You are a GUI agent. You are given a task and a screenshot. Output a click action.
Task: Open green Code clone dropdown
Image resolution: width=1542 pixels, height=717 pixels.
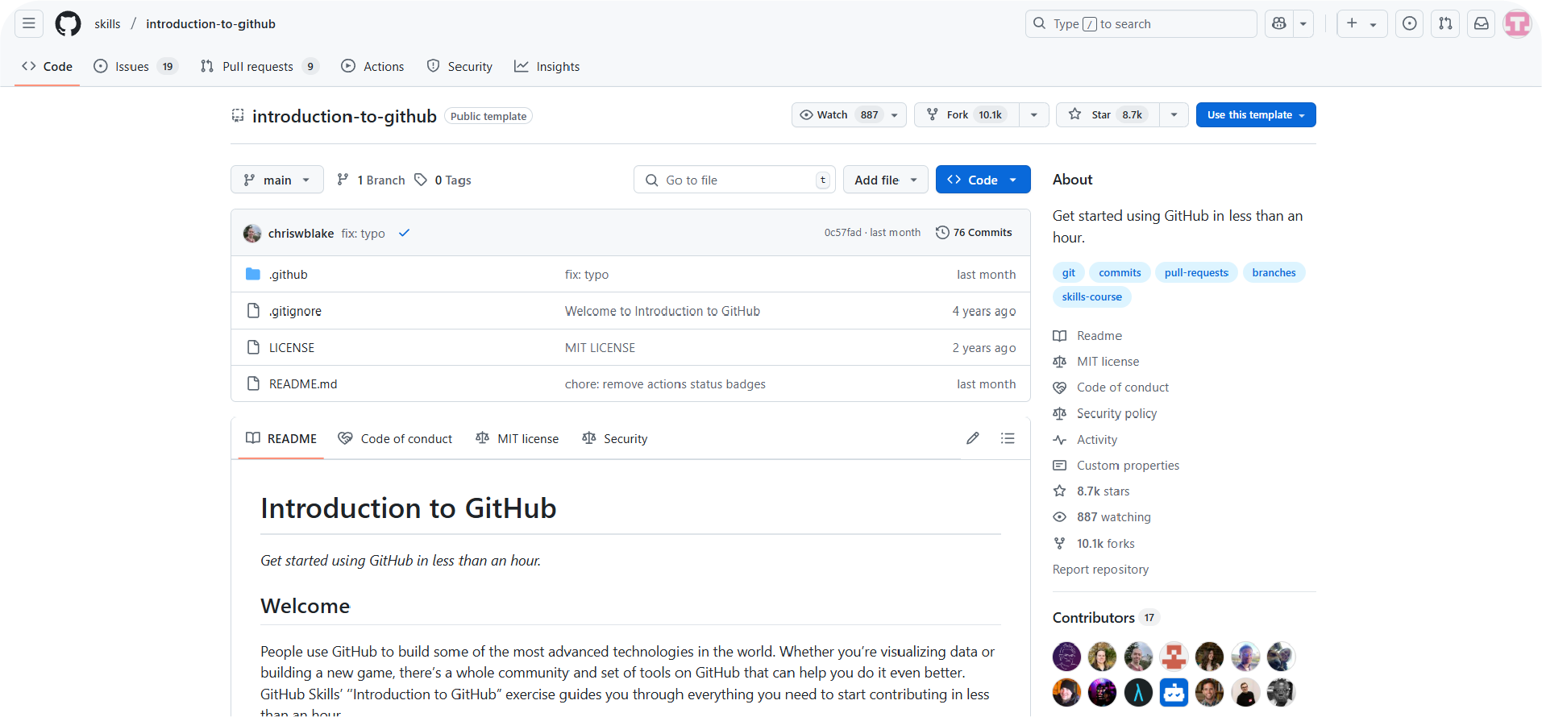pos(983,180)
